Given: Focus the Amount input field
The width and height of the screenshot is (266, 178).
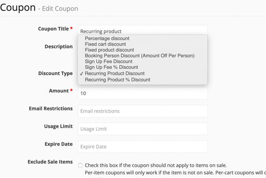Looking at the screenshot, I should tap(142, 94).
